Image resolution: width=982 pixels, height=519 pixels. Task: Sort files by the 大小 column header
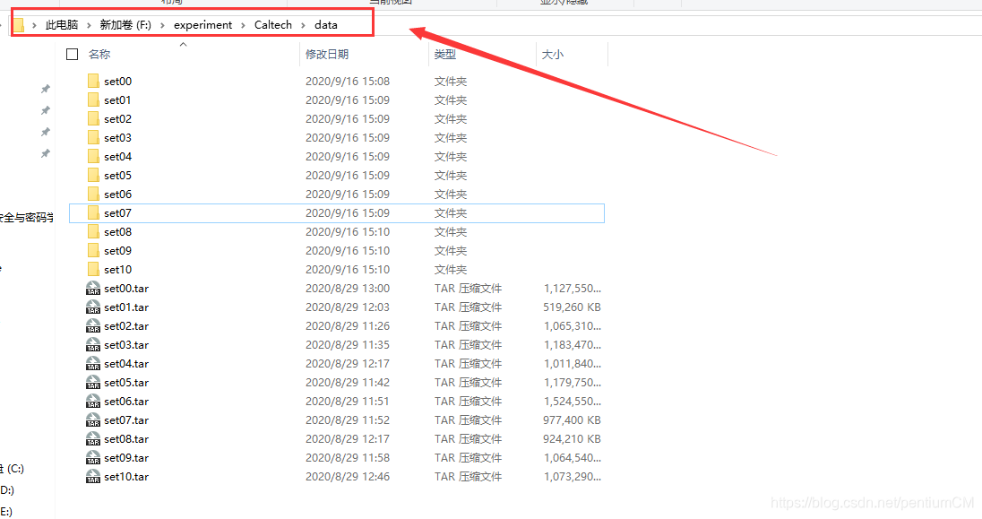point(552,55)
